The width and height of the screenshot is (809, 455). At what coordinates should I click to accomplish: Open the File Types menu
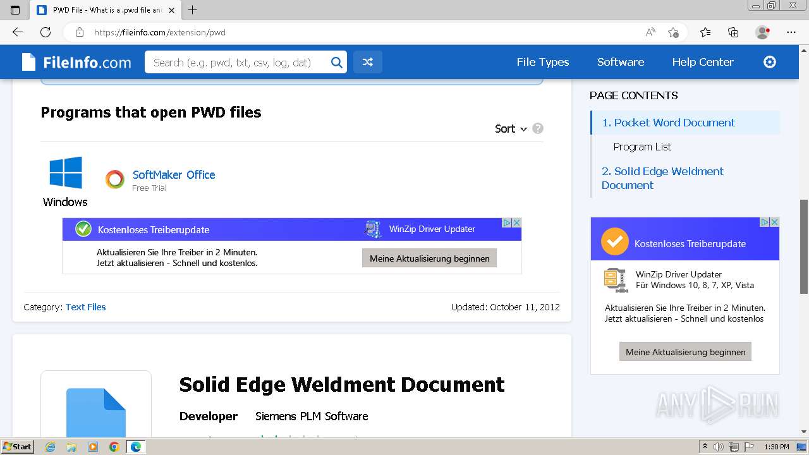(543, 62)
